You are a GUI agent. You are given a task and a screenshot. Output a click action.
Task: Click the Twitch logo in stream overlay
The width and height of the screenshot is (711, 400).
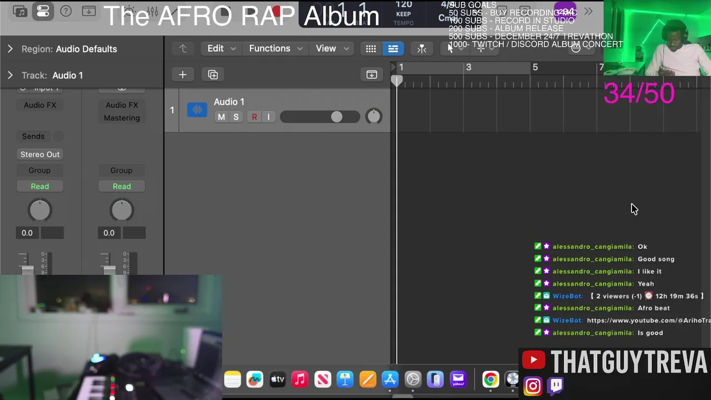[x=555, y=386]
